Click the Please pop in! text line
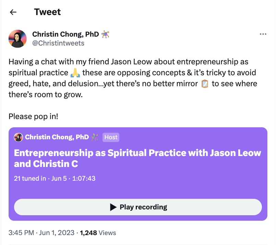Image resolution: width=277 pixels, height=245 pixels. click(x=33, y=116)
